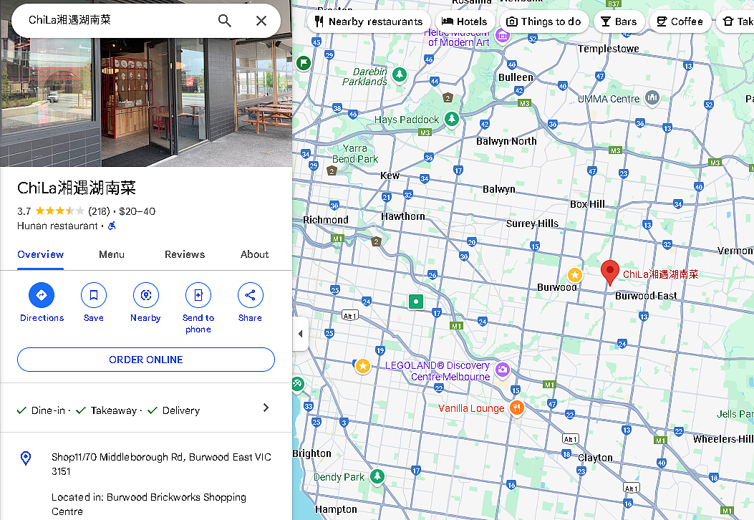
Task: Click the Box Hill map label
Action: click(x=587, y=204)
